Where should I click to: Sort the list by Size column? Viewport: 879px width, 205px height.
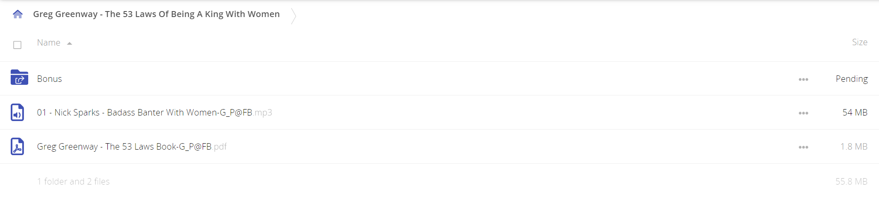pyautogui.click(x=859, y=42)
